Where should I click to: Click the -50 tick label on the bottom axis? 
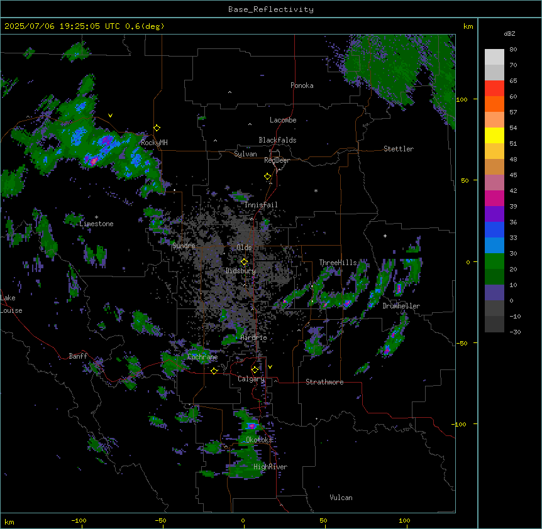click(160, 520)
